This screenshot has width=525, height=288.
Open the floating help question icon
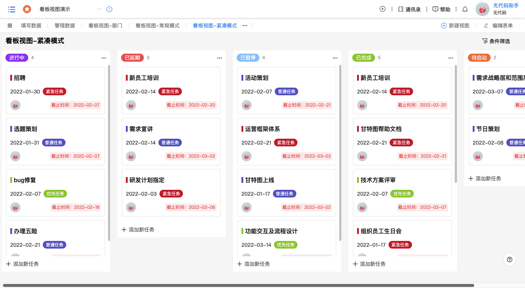(510, 260)
